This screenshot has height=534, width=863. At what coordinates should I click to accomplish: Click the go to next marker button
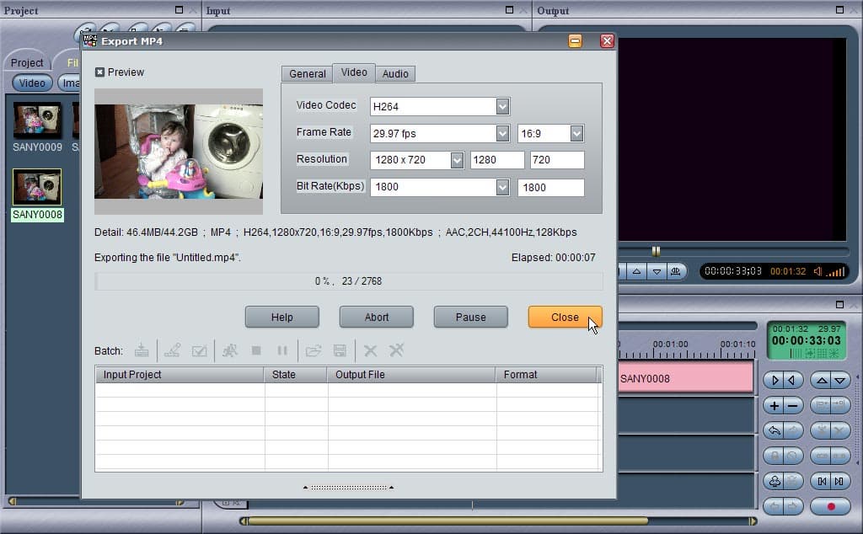click(x=840, y=481)
